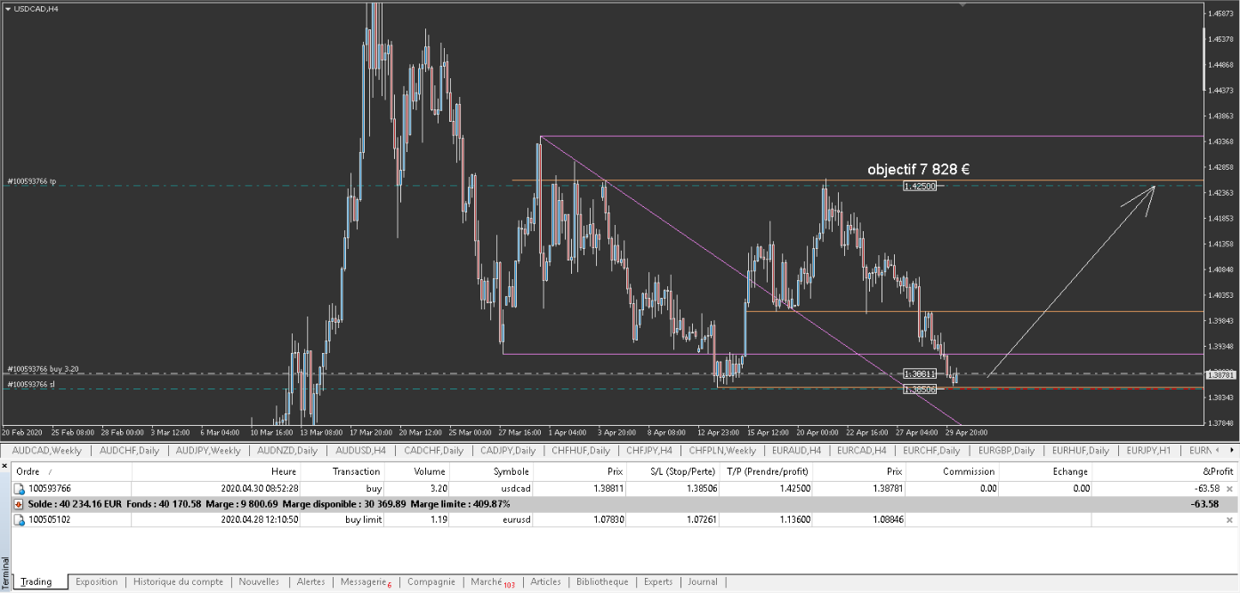The height and width of the screenshot is (593, 1240).
Task: Click the balance icon in the Solde row
Action: (x=20, y=504)
